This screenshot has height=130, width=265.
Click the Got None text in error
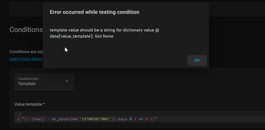104,36
